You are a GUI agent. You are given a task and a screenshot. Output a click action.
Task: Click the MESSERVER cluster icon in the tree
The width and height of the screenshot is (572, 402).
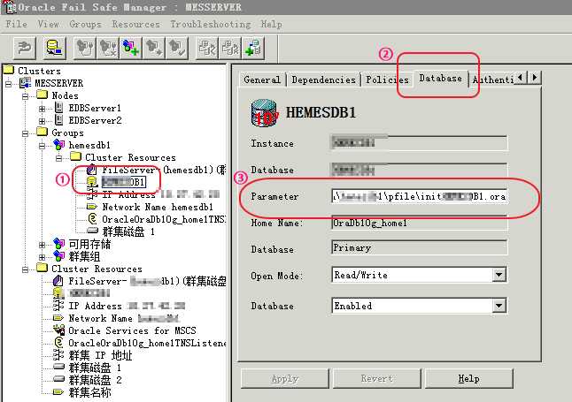(x=25, y=83)
